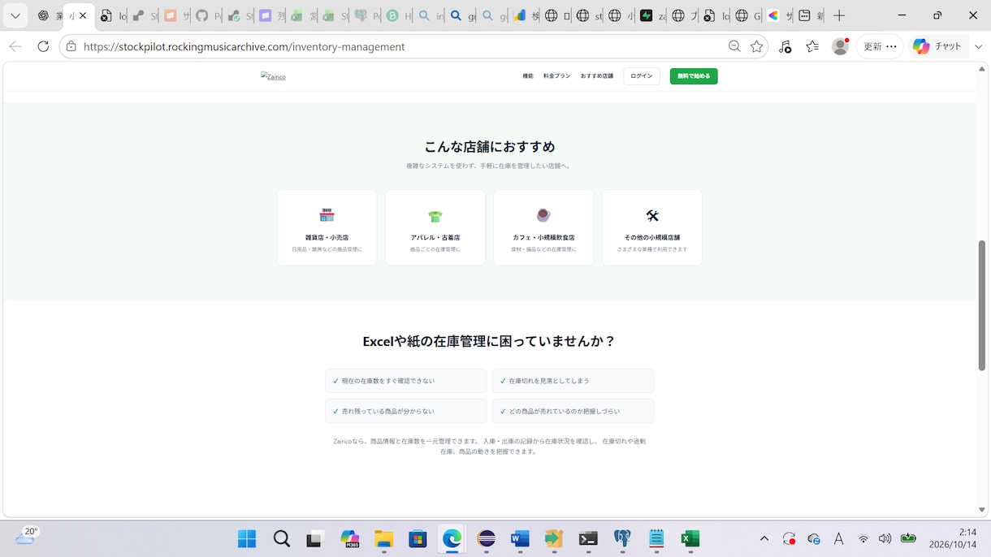Open Word from taskbar
991x557 pixels.
(520, 538)
